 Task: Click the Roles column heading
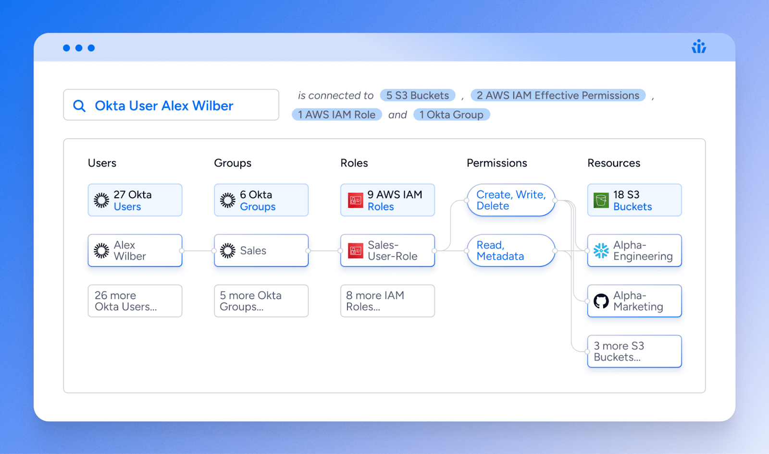pos(354,163)
